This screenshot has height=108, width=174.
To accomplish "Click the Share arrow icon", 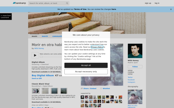I will [82, 88].
